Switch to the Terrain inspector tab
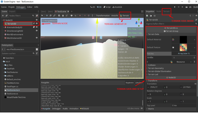This screenshot has height=113, width=198. click(x=166, y=11)
